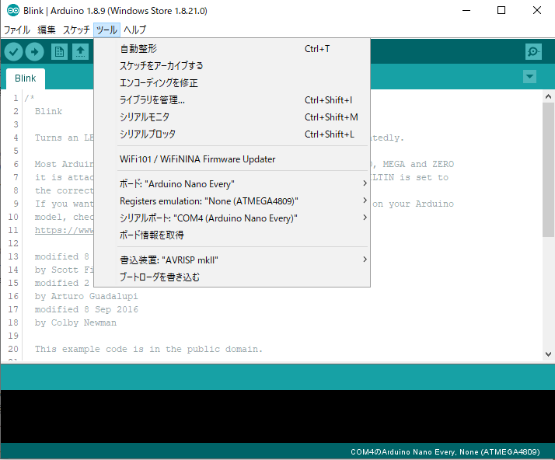Click the Verify checkmark toolbar icon
555x460 pixels.
tap(13, 52)
